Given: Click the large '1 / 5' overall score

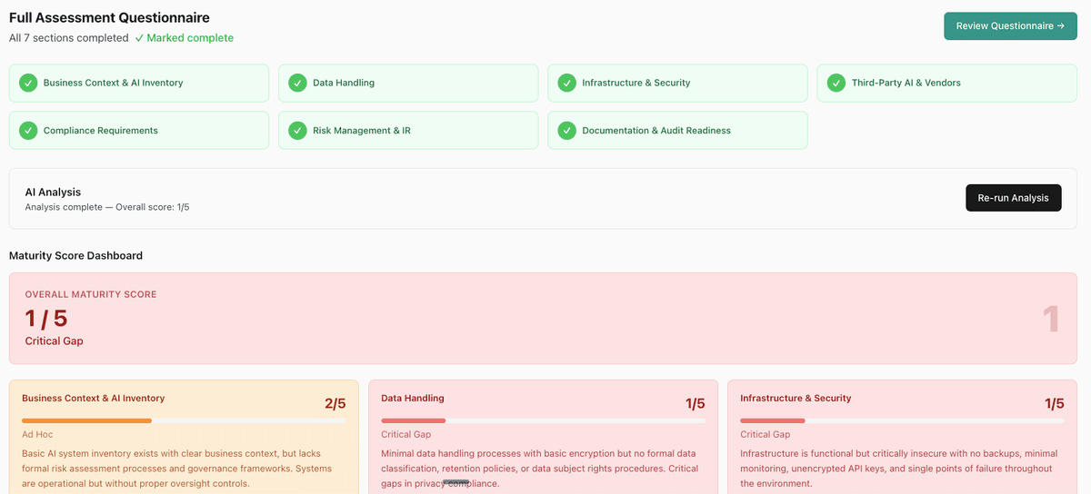Looking at the screenshot, I should pos(46,318).
